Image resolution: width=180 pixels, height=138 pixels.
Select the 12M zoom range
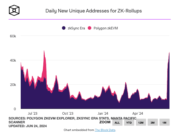coord(141,123)
